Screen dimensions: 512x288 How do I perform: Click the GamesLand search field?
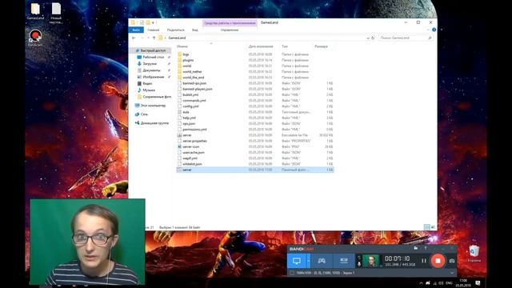pyautogui.click(x=405, y=38)
